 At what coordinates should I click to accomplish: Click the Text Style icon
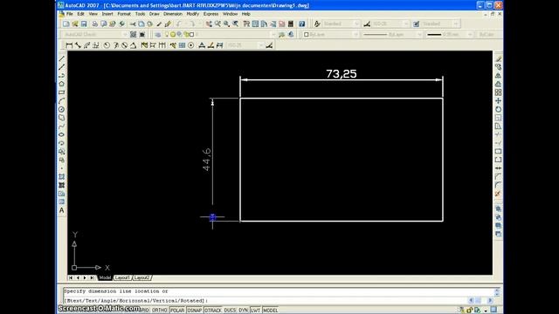tap(317, 24)
